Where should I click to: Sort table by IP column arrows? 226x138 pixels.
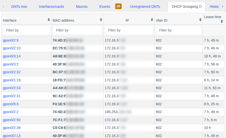(152, 20)
